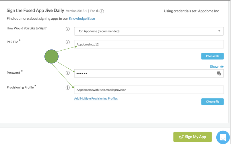
Task: Open the chat support bubble icon
Action: click(223, 137)
